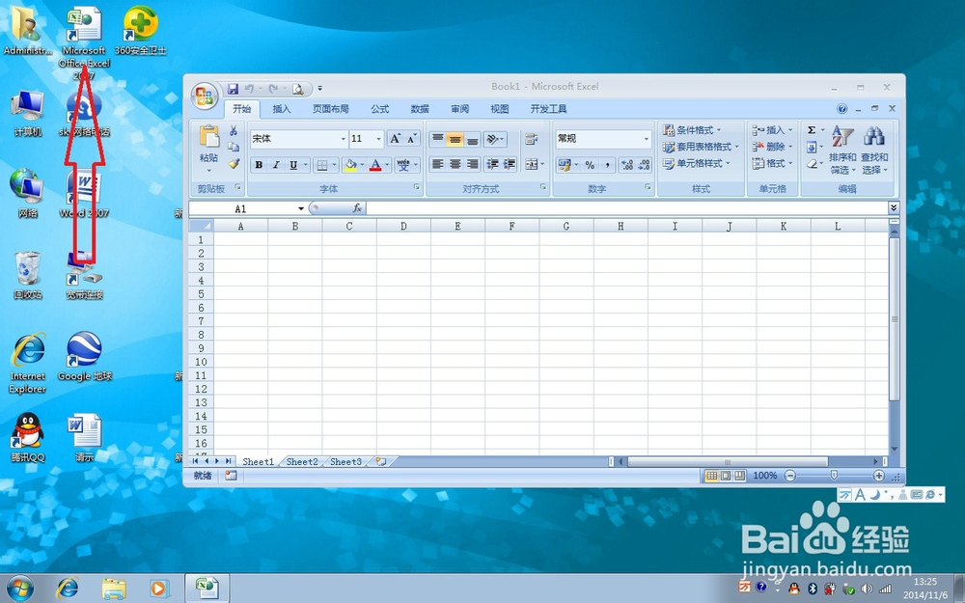Switch to the 插入 ribbon tab
Image resolution: width=965 pixels, height=603 pixels.
pyautogui.click(x=281, y=109)
